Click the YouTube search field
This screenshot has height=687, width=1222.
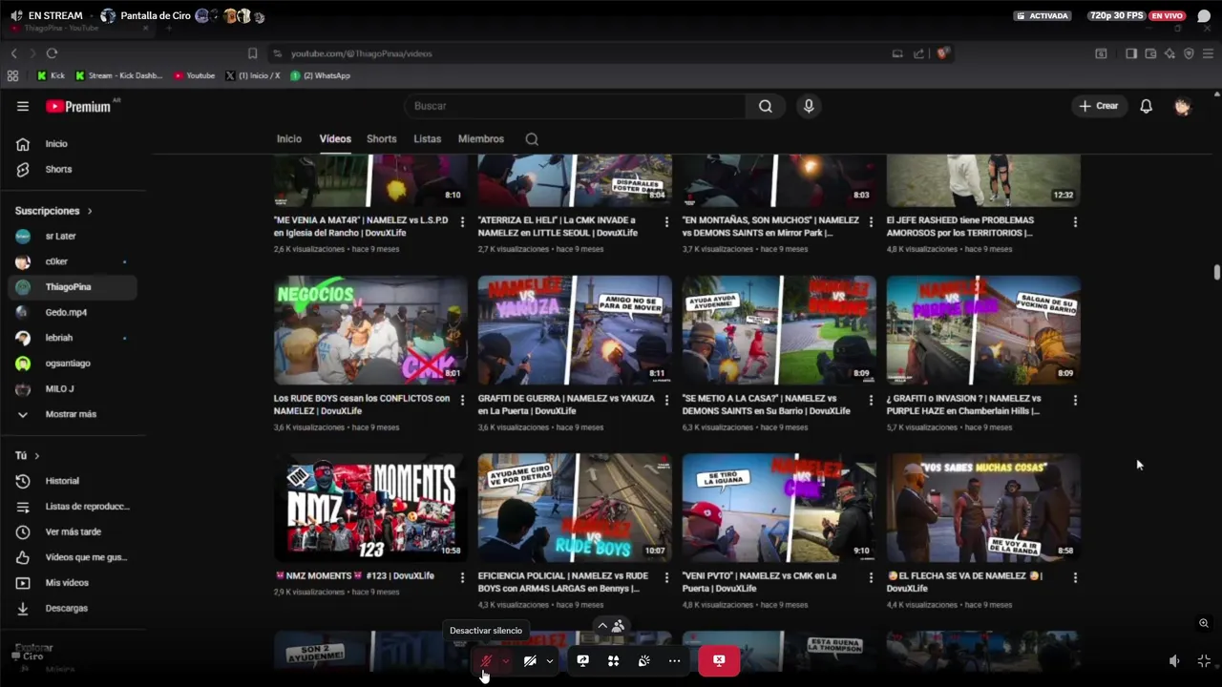(x=575, y=106)
